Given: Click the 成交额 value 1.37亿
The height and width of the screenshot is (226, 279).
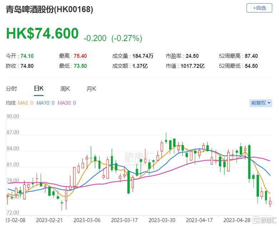Looking at the screenshot, I should pyautogui.click(x=140, y=66).
